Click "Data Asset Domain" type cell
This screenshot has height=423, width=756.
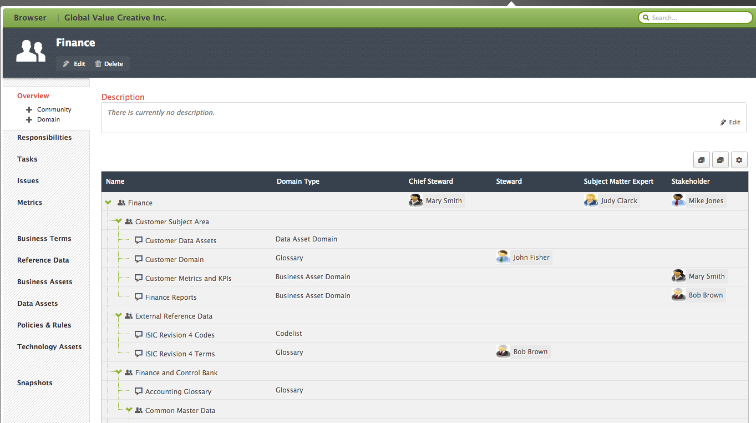pyautogui.click(x=306, y=239)
